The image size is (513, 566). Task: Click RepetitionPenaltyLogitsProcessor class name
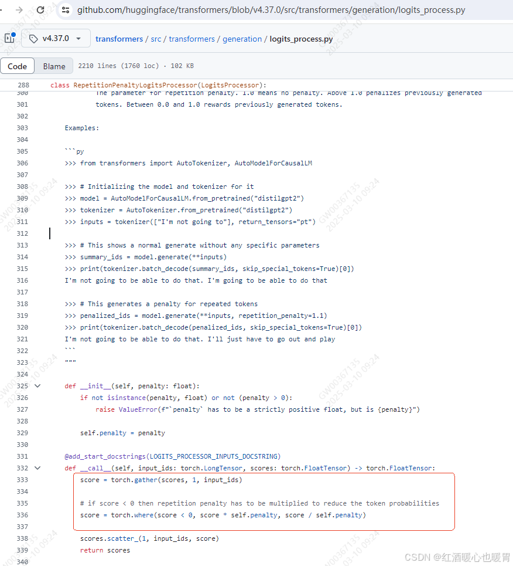[135, 85]
